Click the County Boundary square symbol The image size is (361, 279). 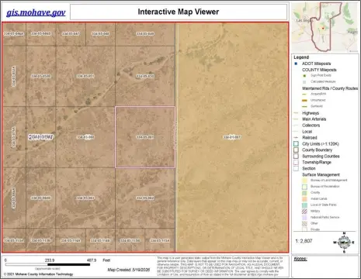click(297, 150)
